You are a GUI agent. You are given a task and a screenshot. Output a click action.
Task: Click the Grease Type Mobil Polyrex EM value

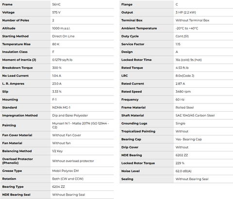point(66,171)
